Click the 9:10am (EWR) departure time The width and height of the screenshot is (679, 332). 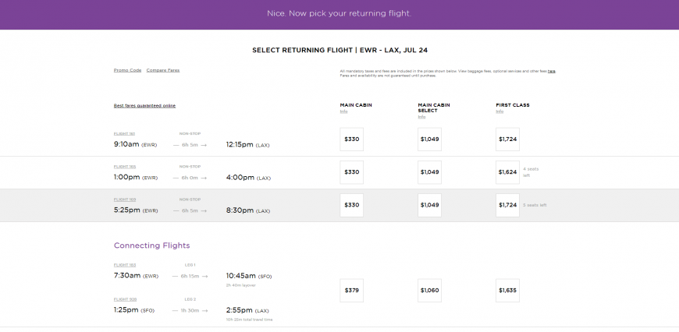coord(136,144)
